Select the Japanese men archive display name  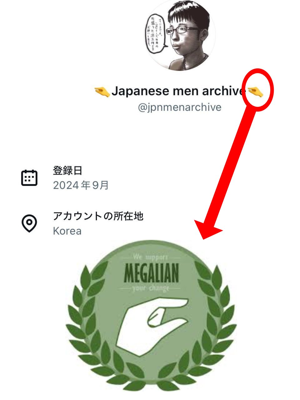(177, 91)
